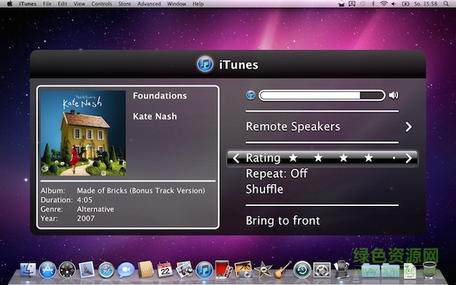456x285 pixels.
Task: Expand Remote Speakers with its right chevron
Action: pyautogui.click(x=409, y=127)
